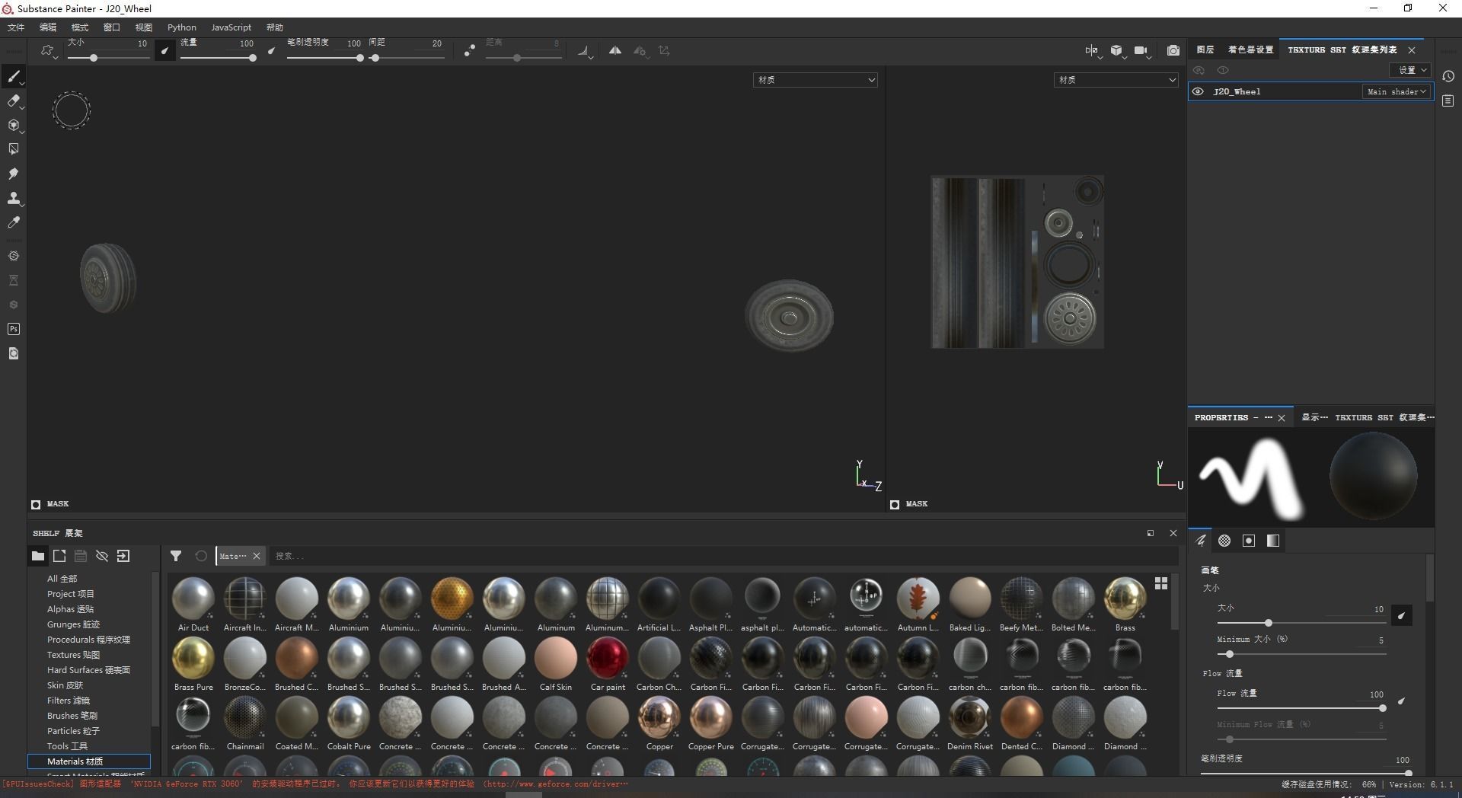
Task: Adjust the 大小 size slider in top toolbar
Action: 108,58
